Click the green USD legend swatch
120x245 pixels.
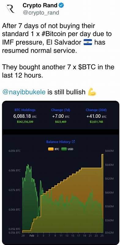[x=64, y=149]
